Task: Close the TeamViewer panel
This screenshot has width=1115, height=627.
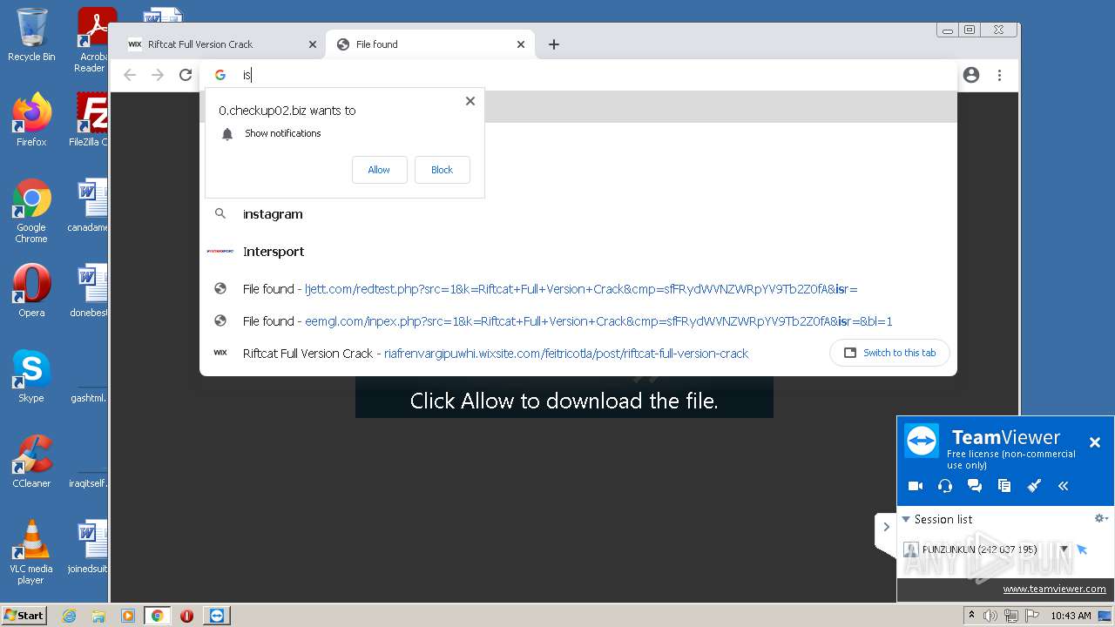Action: (1095, 442)
